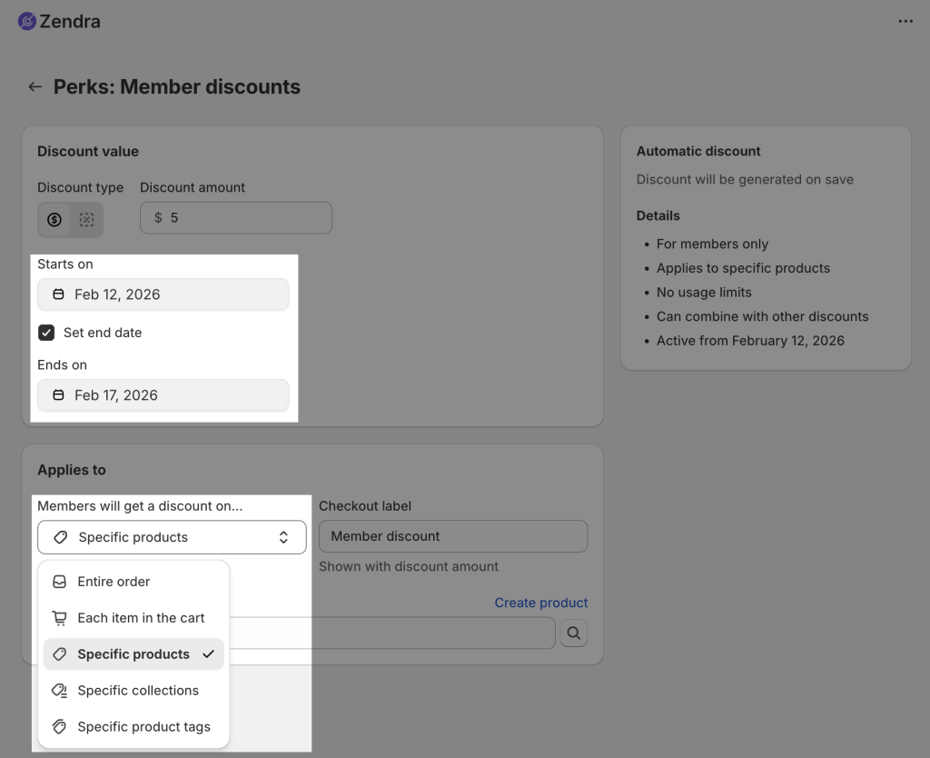Select the fixed dollar amount discount type

click(54, 220)
